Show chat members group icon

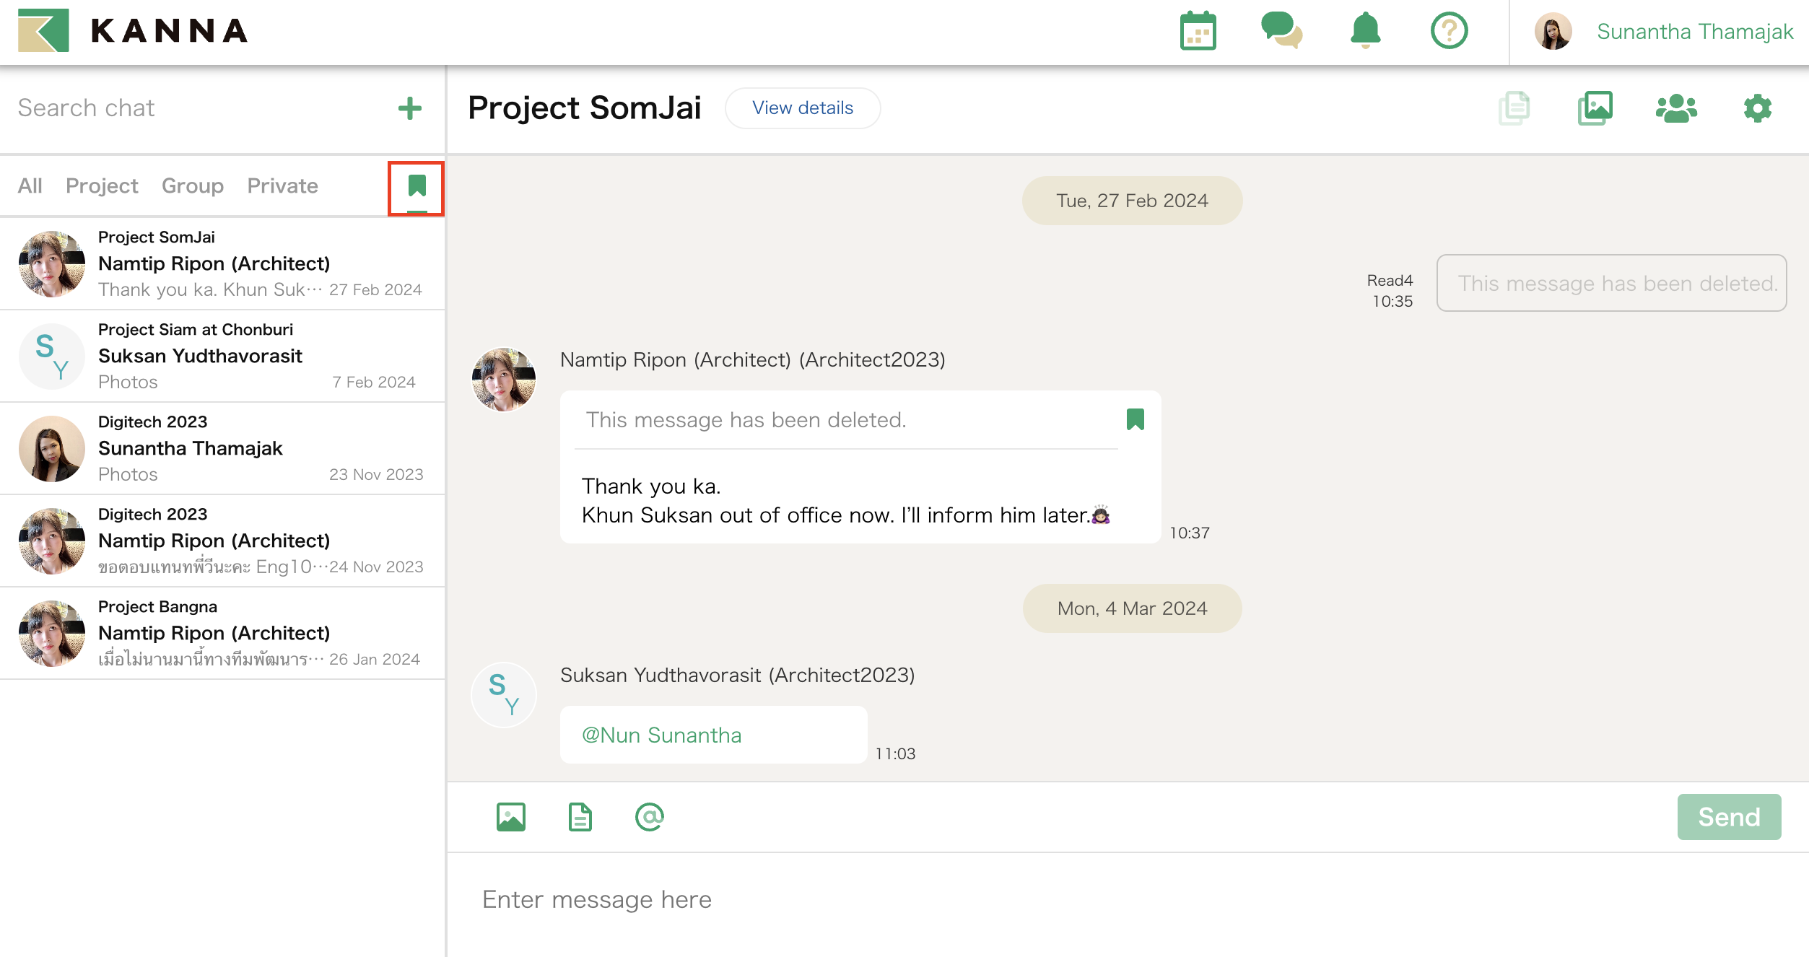point(1675,108)
